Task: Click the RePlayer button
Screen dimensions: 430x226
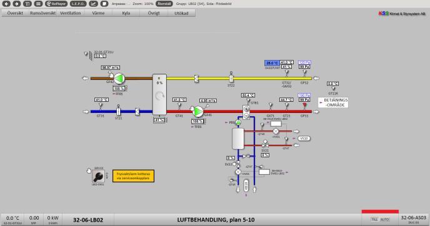Action: click(56, 4)
